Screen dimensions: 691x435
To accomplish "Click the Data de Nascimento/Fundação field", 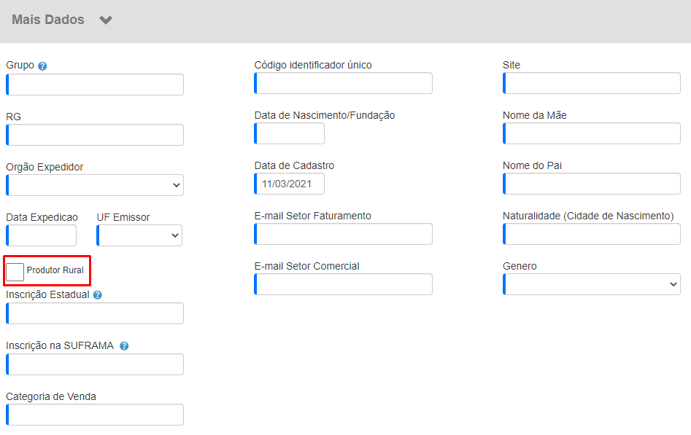I will point(289,133).
